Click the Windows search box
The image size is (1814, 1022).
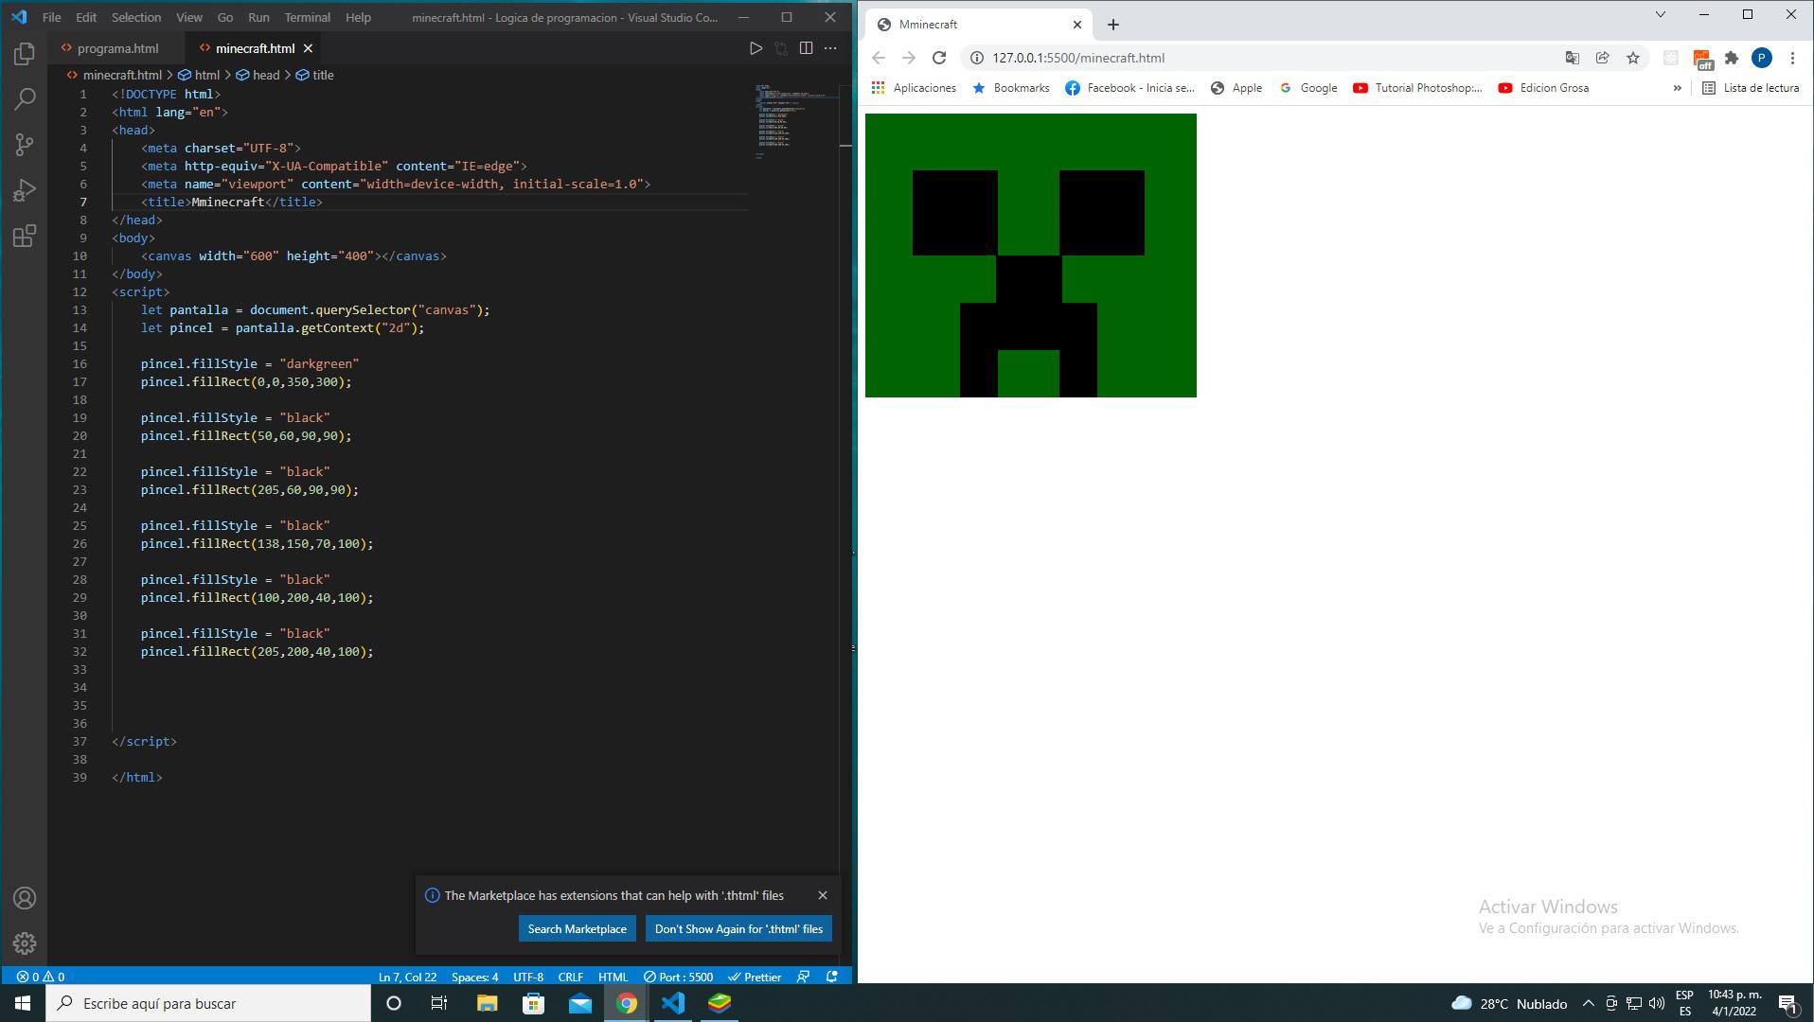click(208, 1003)
